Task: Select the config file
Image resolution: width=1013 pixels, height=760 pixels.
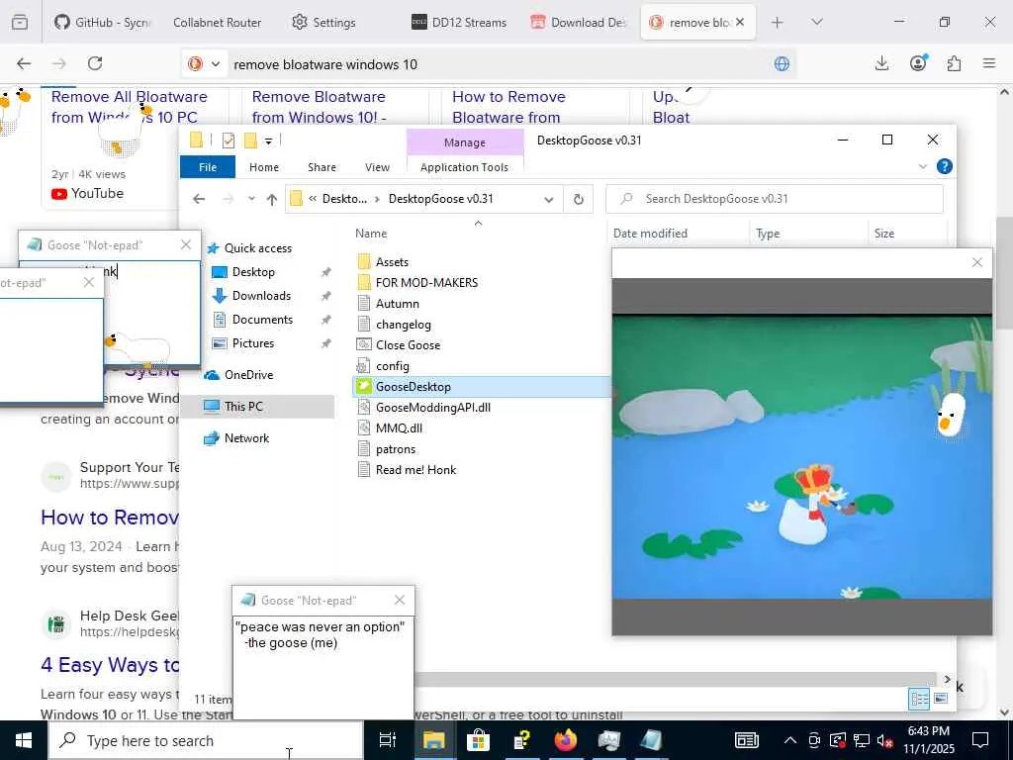Action: click(x=392, y=366)
